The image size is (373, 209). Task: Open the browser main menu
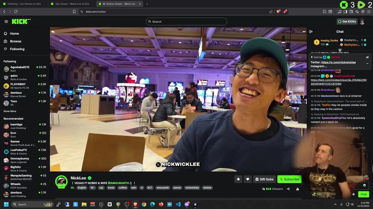click(369, 12)
